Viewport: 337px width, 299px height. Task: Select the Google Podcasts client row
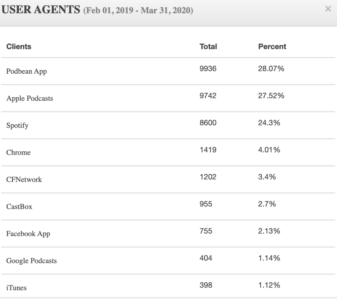click(32, 261)
